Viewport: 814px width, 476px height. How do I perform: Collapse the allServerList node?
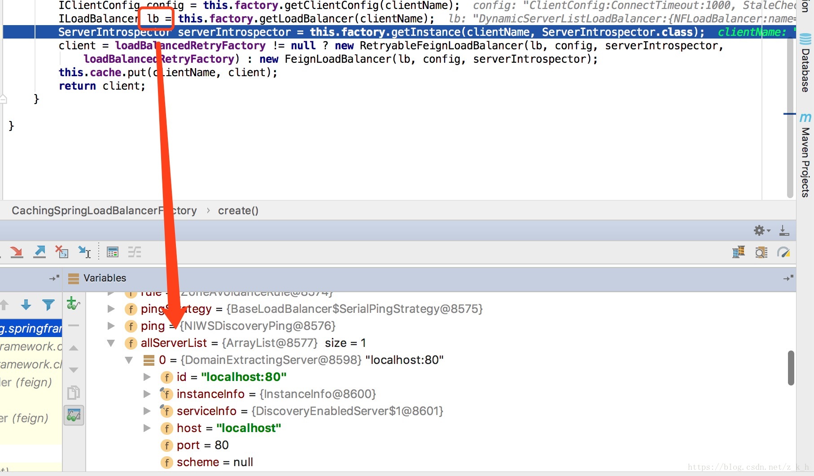click(x=111, y=343)
